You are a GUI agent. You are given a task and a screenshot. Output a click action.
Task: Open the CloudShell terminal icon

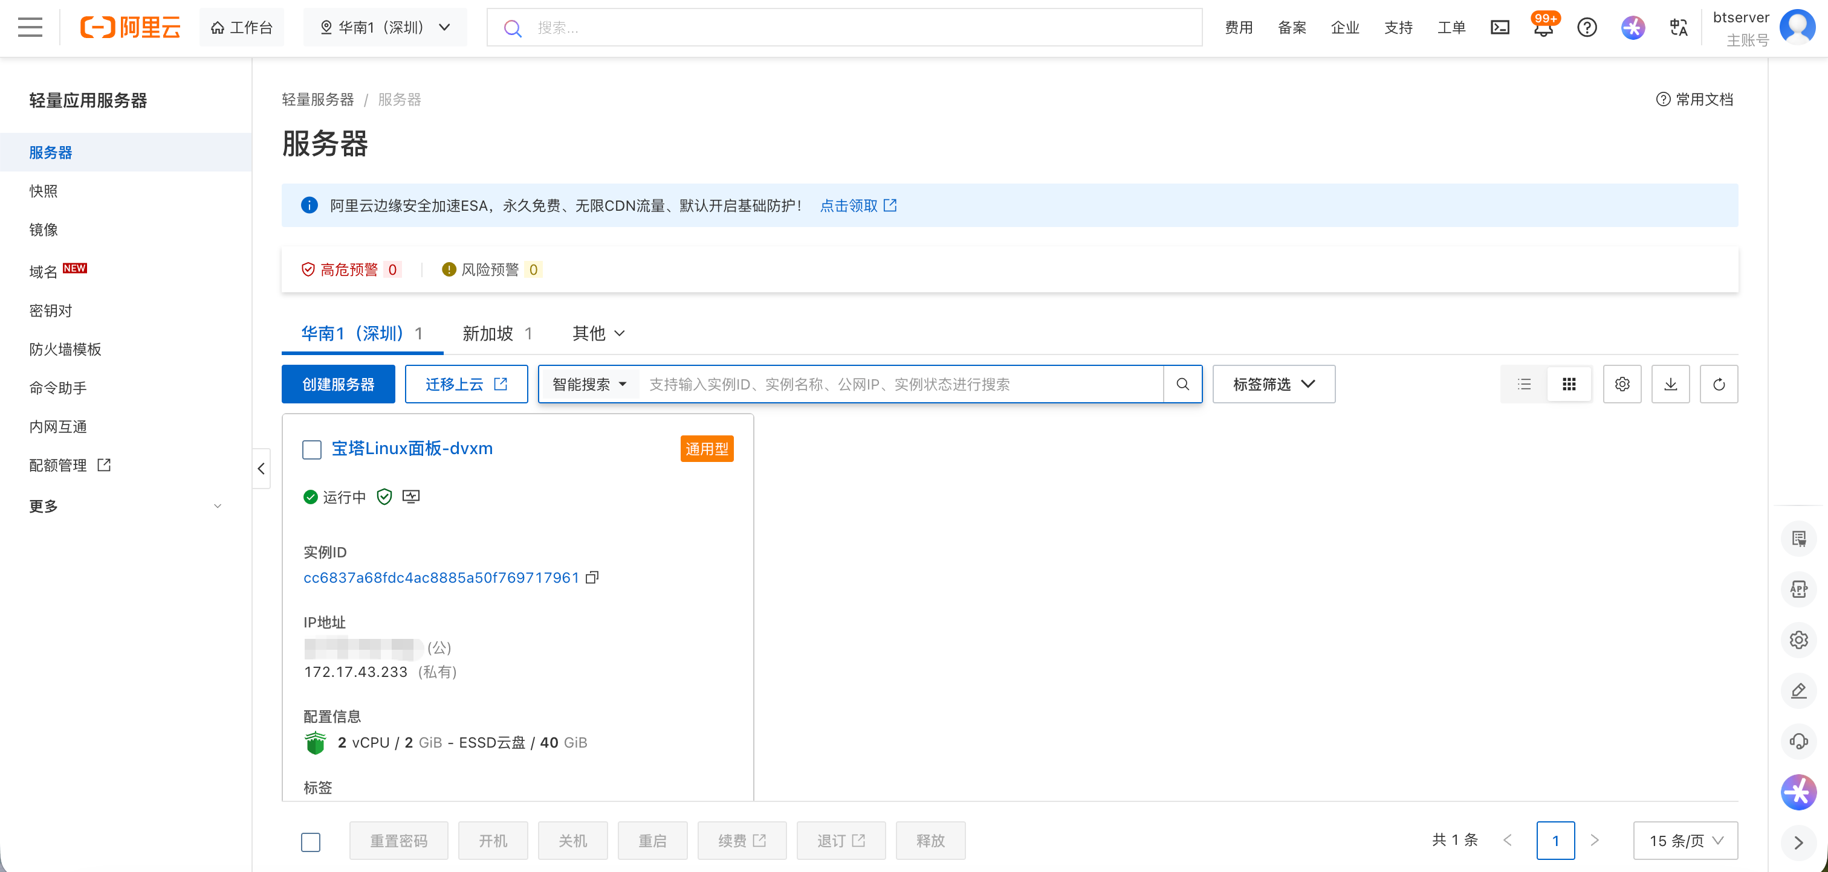point(1499,27)
